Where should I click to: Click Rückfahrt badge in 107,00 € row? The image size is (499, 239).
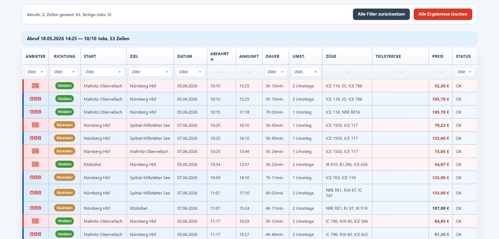64,208
